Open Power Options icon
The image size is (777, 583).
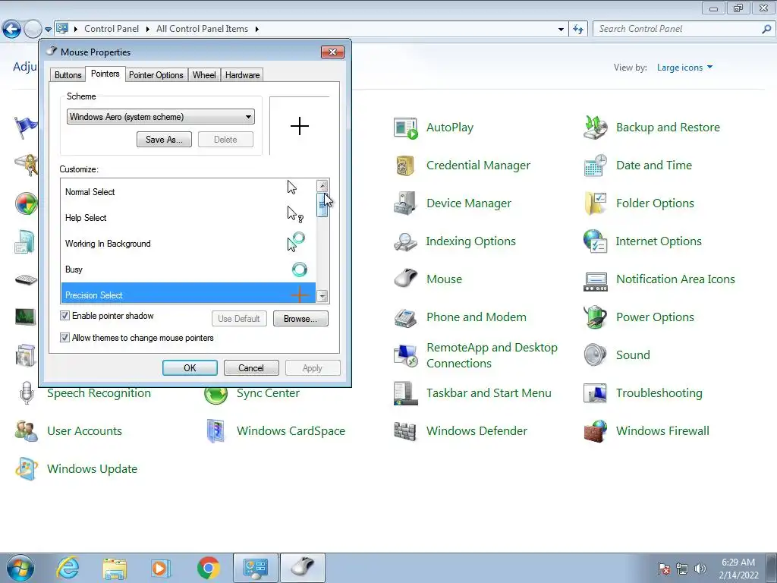pyautogui.click(x=595, y=317)
